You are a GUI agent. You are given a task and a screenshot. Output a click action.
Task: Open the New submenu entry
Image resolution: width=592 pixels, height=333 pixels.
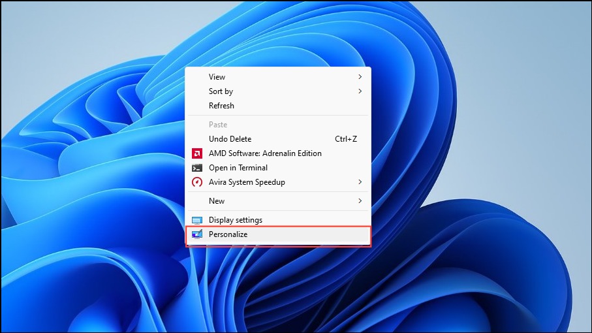278,201
